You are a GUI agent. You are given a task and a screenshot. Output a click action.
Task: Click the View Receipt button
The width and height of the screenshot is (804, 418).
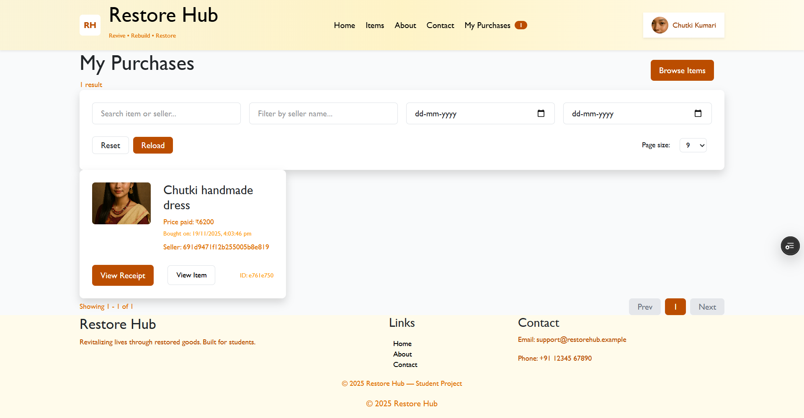click(123, 275)
